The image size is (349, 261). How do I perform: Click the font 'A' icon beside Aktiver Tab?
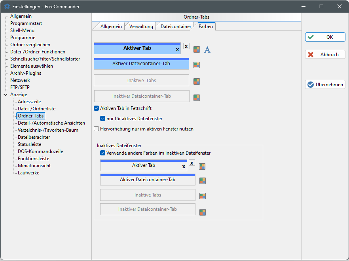(207, 50)
